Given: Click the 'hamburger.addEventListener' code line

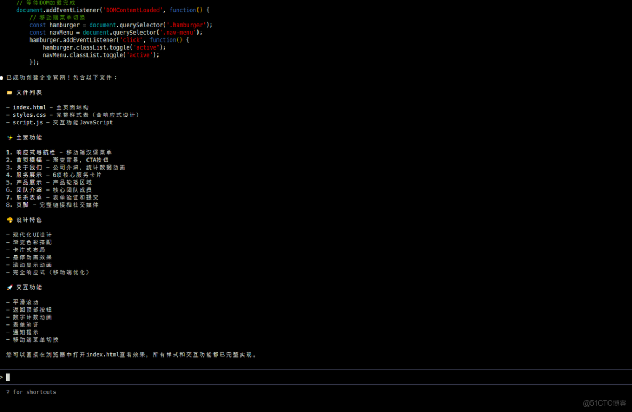Looking at the screenshot, I should [x=109, y=41].
